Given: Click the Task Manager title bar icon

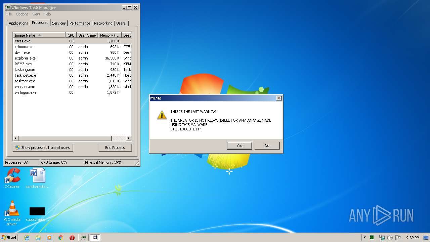Looking at the screenshot, I should (x=8, y=7).
